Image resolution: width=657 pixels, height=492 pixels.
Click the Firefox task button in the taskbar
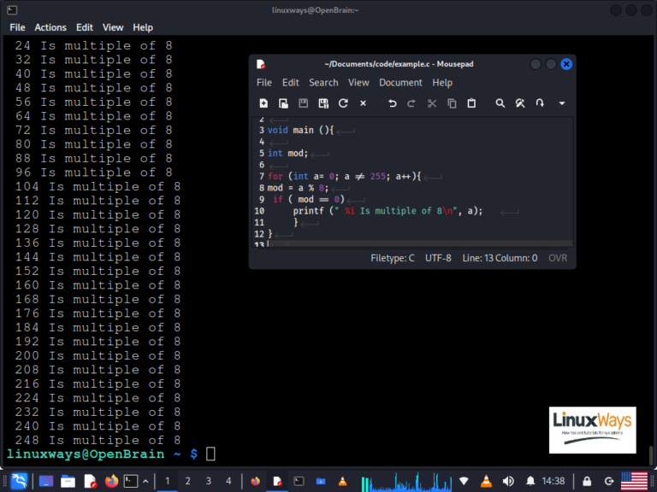pos(255,481)
